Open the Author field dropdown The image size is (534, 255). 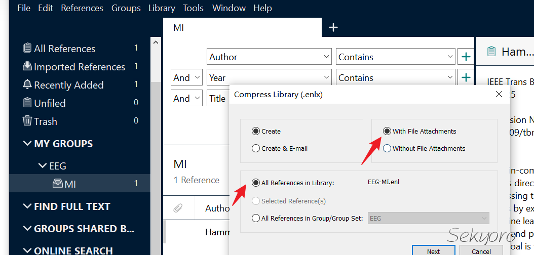[x=326, y=57]
